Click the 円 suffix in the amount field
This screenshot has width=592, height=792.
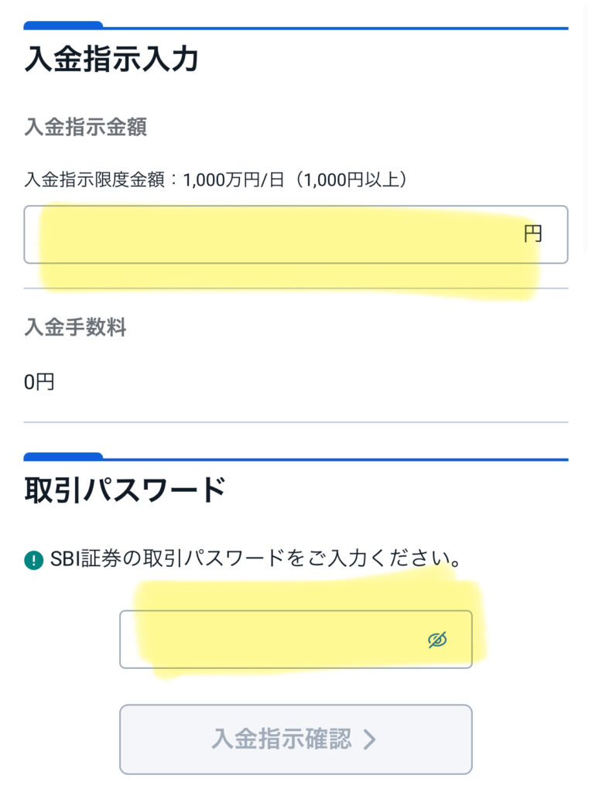click(x=532, y=234)
